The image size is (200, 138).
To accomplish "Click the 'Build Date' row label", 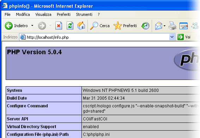I will [x=17, y=98].
